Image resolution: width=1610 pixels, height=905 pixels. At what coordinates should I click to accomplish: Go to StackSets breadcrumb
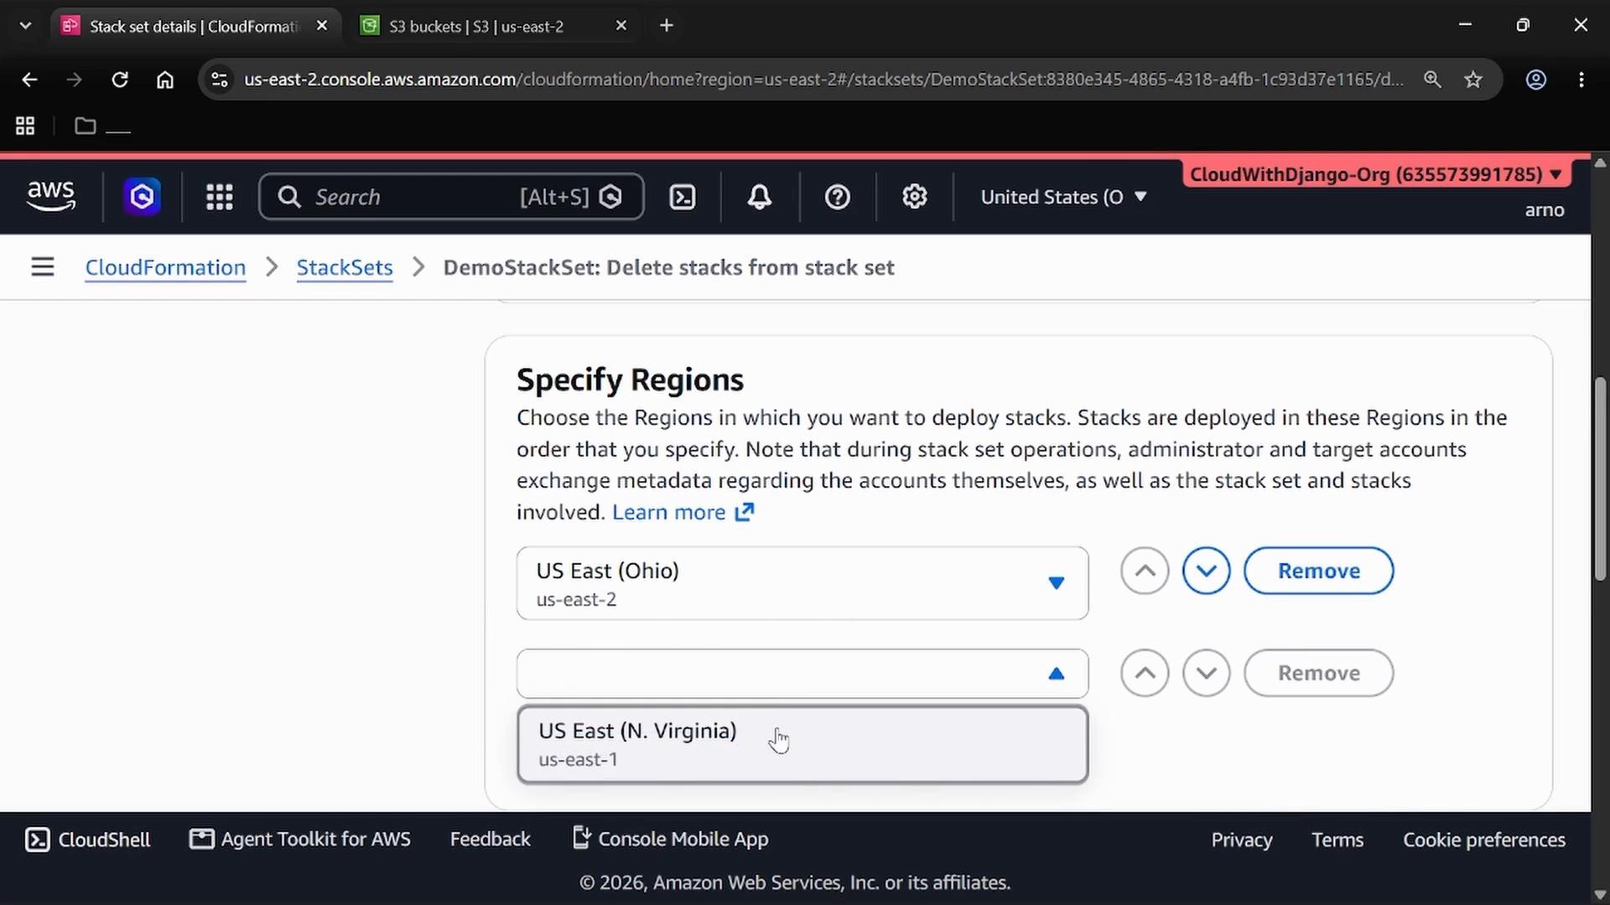(x=345, y=267)
